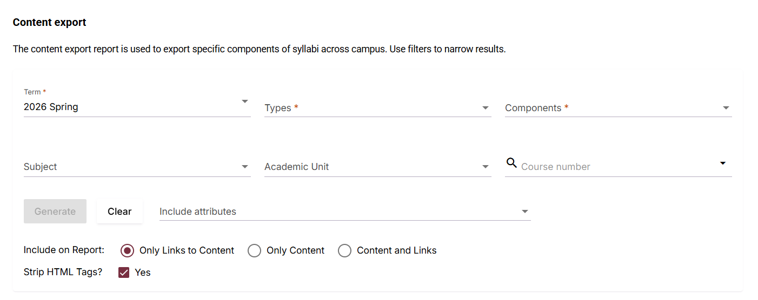Image resolution: width=758 pixels, height=300 pixels.
Task: Choose the Only Content radio option
Action: 255,250
